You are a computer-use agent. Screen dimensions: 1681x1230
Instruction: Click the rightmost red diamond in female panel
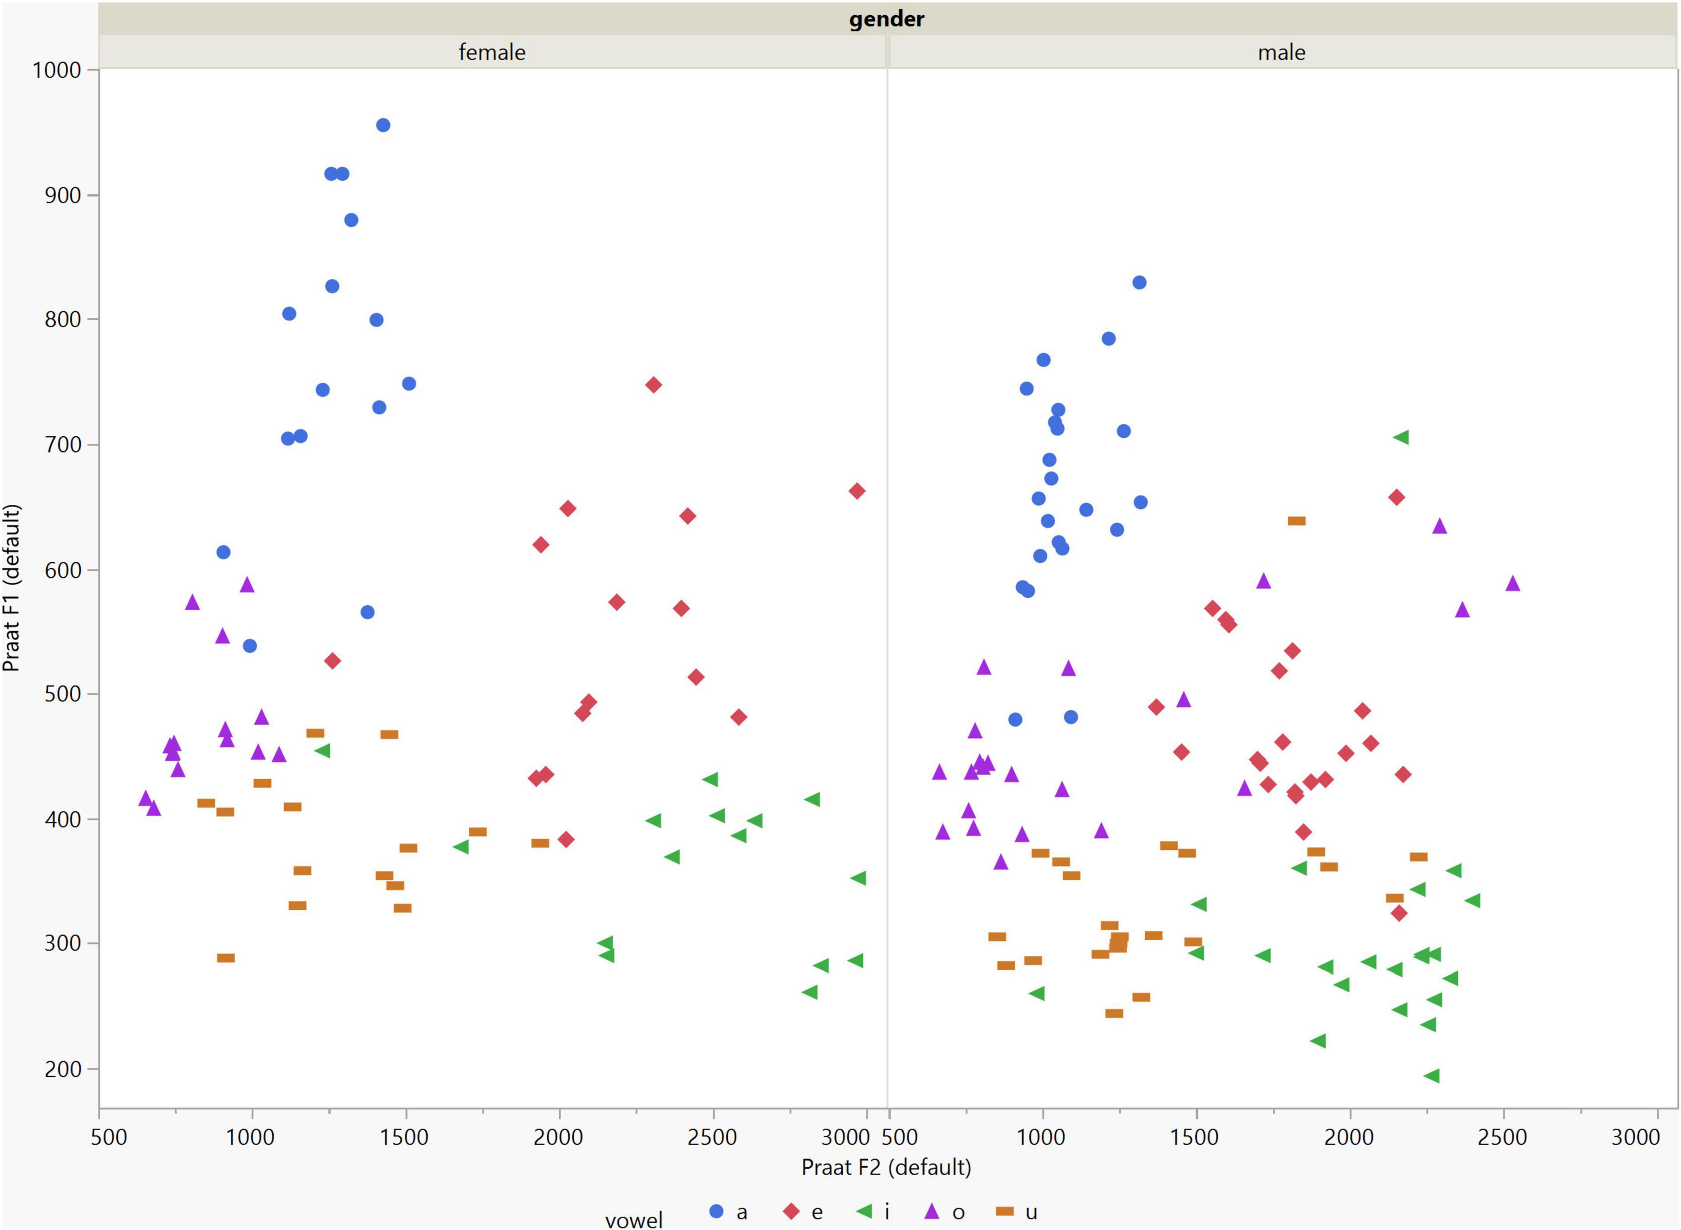click(x=857, y=491)
